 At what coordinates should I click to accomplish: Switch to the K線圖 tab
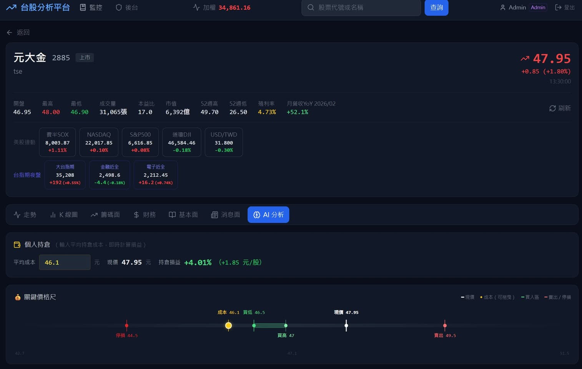pyautogui.click(x=64, y=214)
